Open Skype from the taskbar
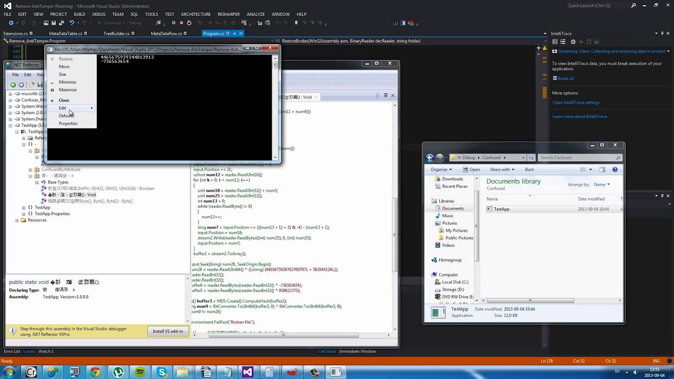 click(161, 372)
